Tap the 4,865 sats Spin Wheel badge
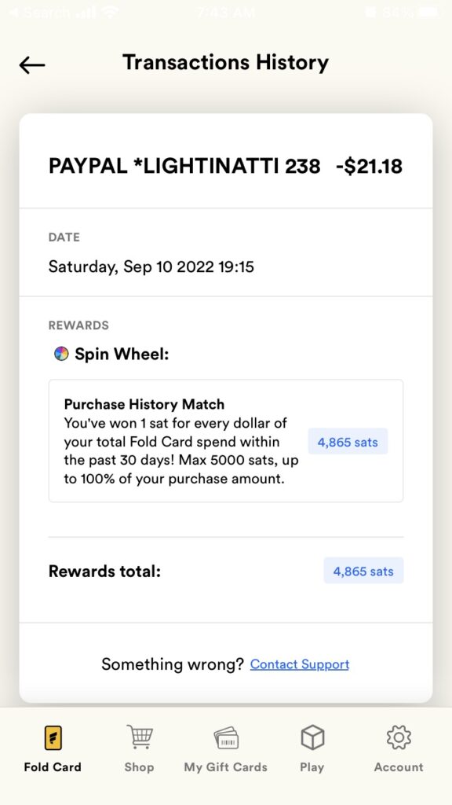 348,442
